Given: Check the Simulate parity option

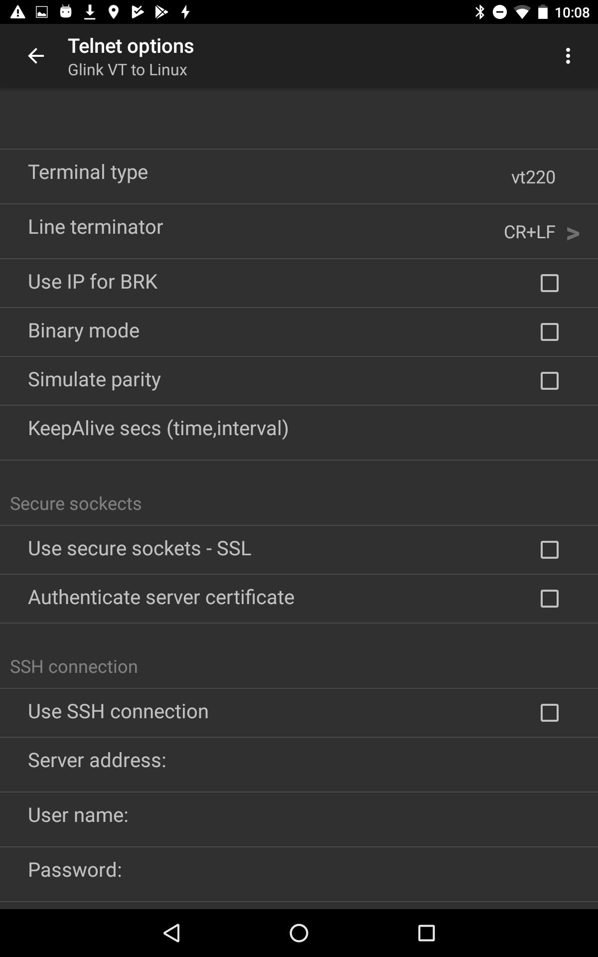Looking at the screenshot, I should [549, 380].
